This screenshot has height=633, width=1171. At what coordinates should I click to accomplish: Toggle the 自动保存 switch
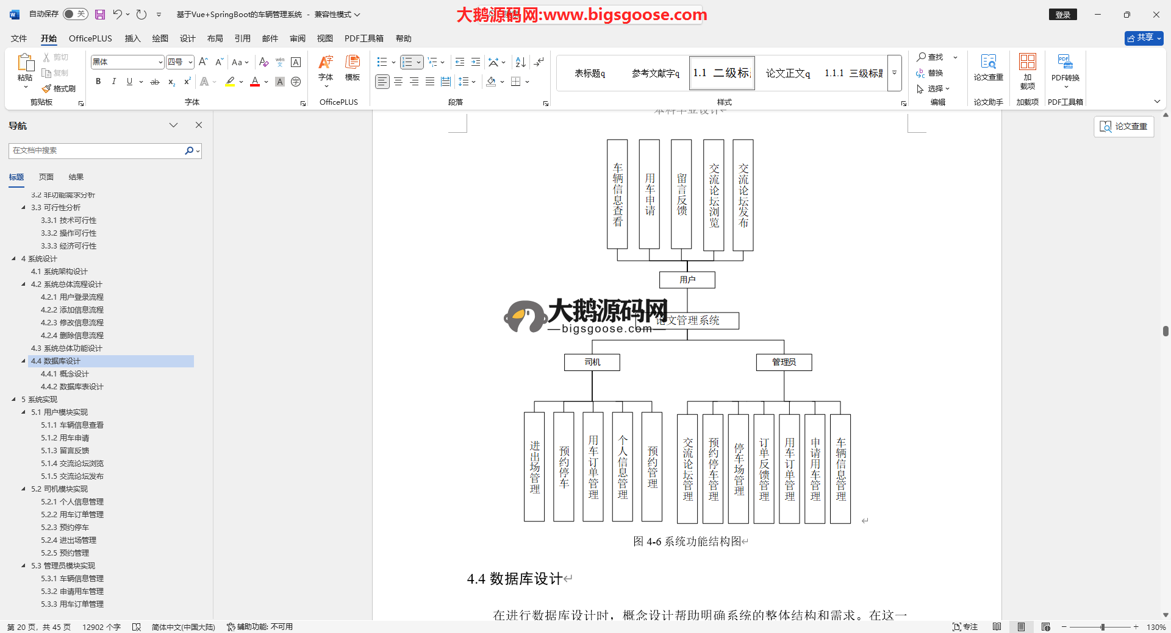[x=75, y=14]
